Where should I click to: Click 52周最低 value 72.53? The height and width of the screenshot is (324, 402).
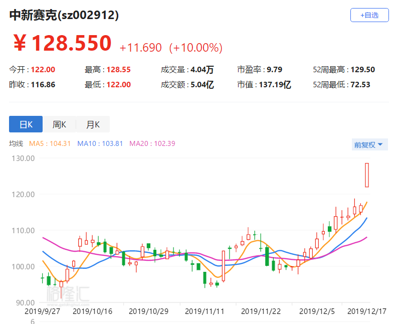tap(360, 85)
